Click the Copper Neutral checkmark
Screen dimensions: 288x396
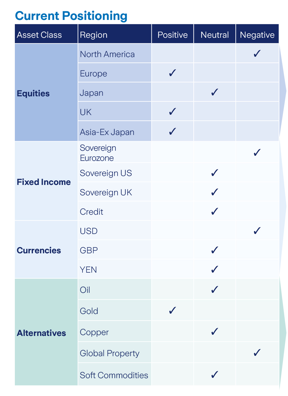pos(215,331)
